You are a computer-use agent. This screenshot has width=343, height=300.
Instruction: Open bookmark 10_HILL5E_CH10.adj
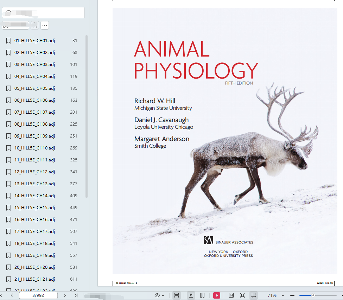34,148
